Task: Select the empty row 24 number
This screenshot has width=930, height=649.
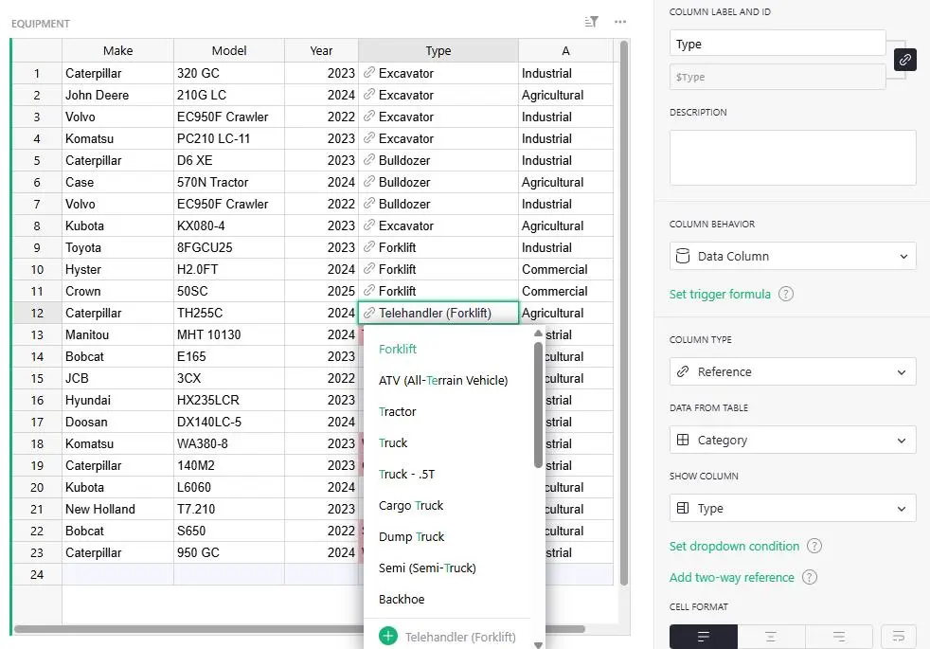Action: (x=37, y=574)
